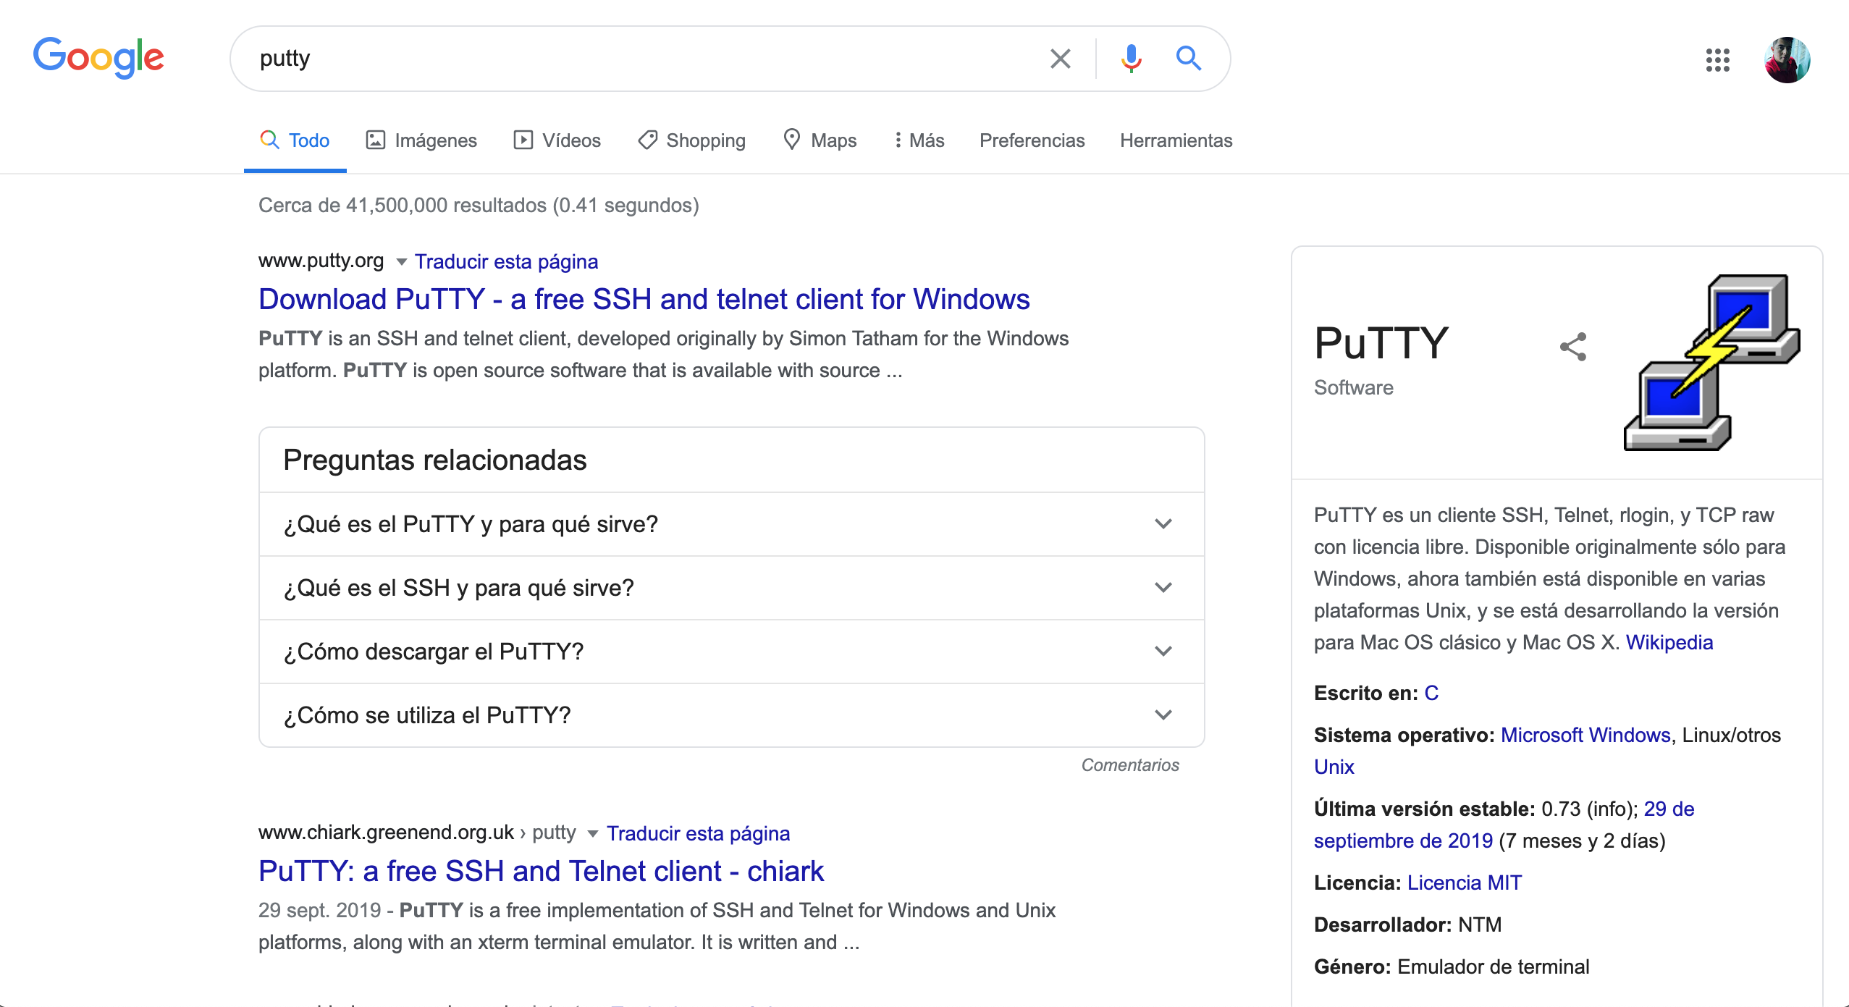Open Herramientas
Viewport: 1849px width, 1007px height.
[x=1176, y=140]
